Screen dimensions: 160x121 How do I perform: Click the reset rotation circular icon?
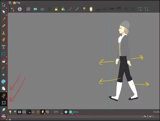pyautogui.click(x=47, y=112)
